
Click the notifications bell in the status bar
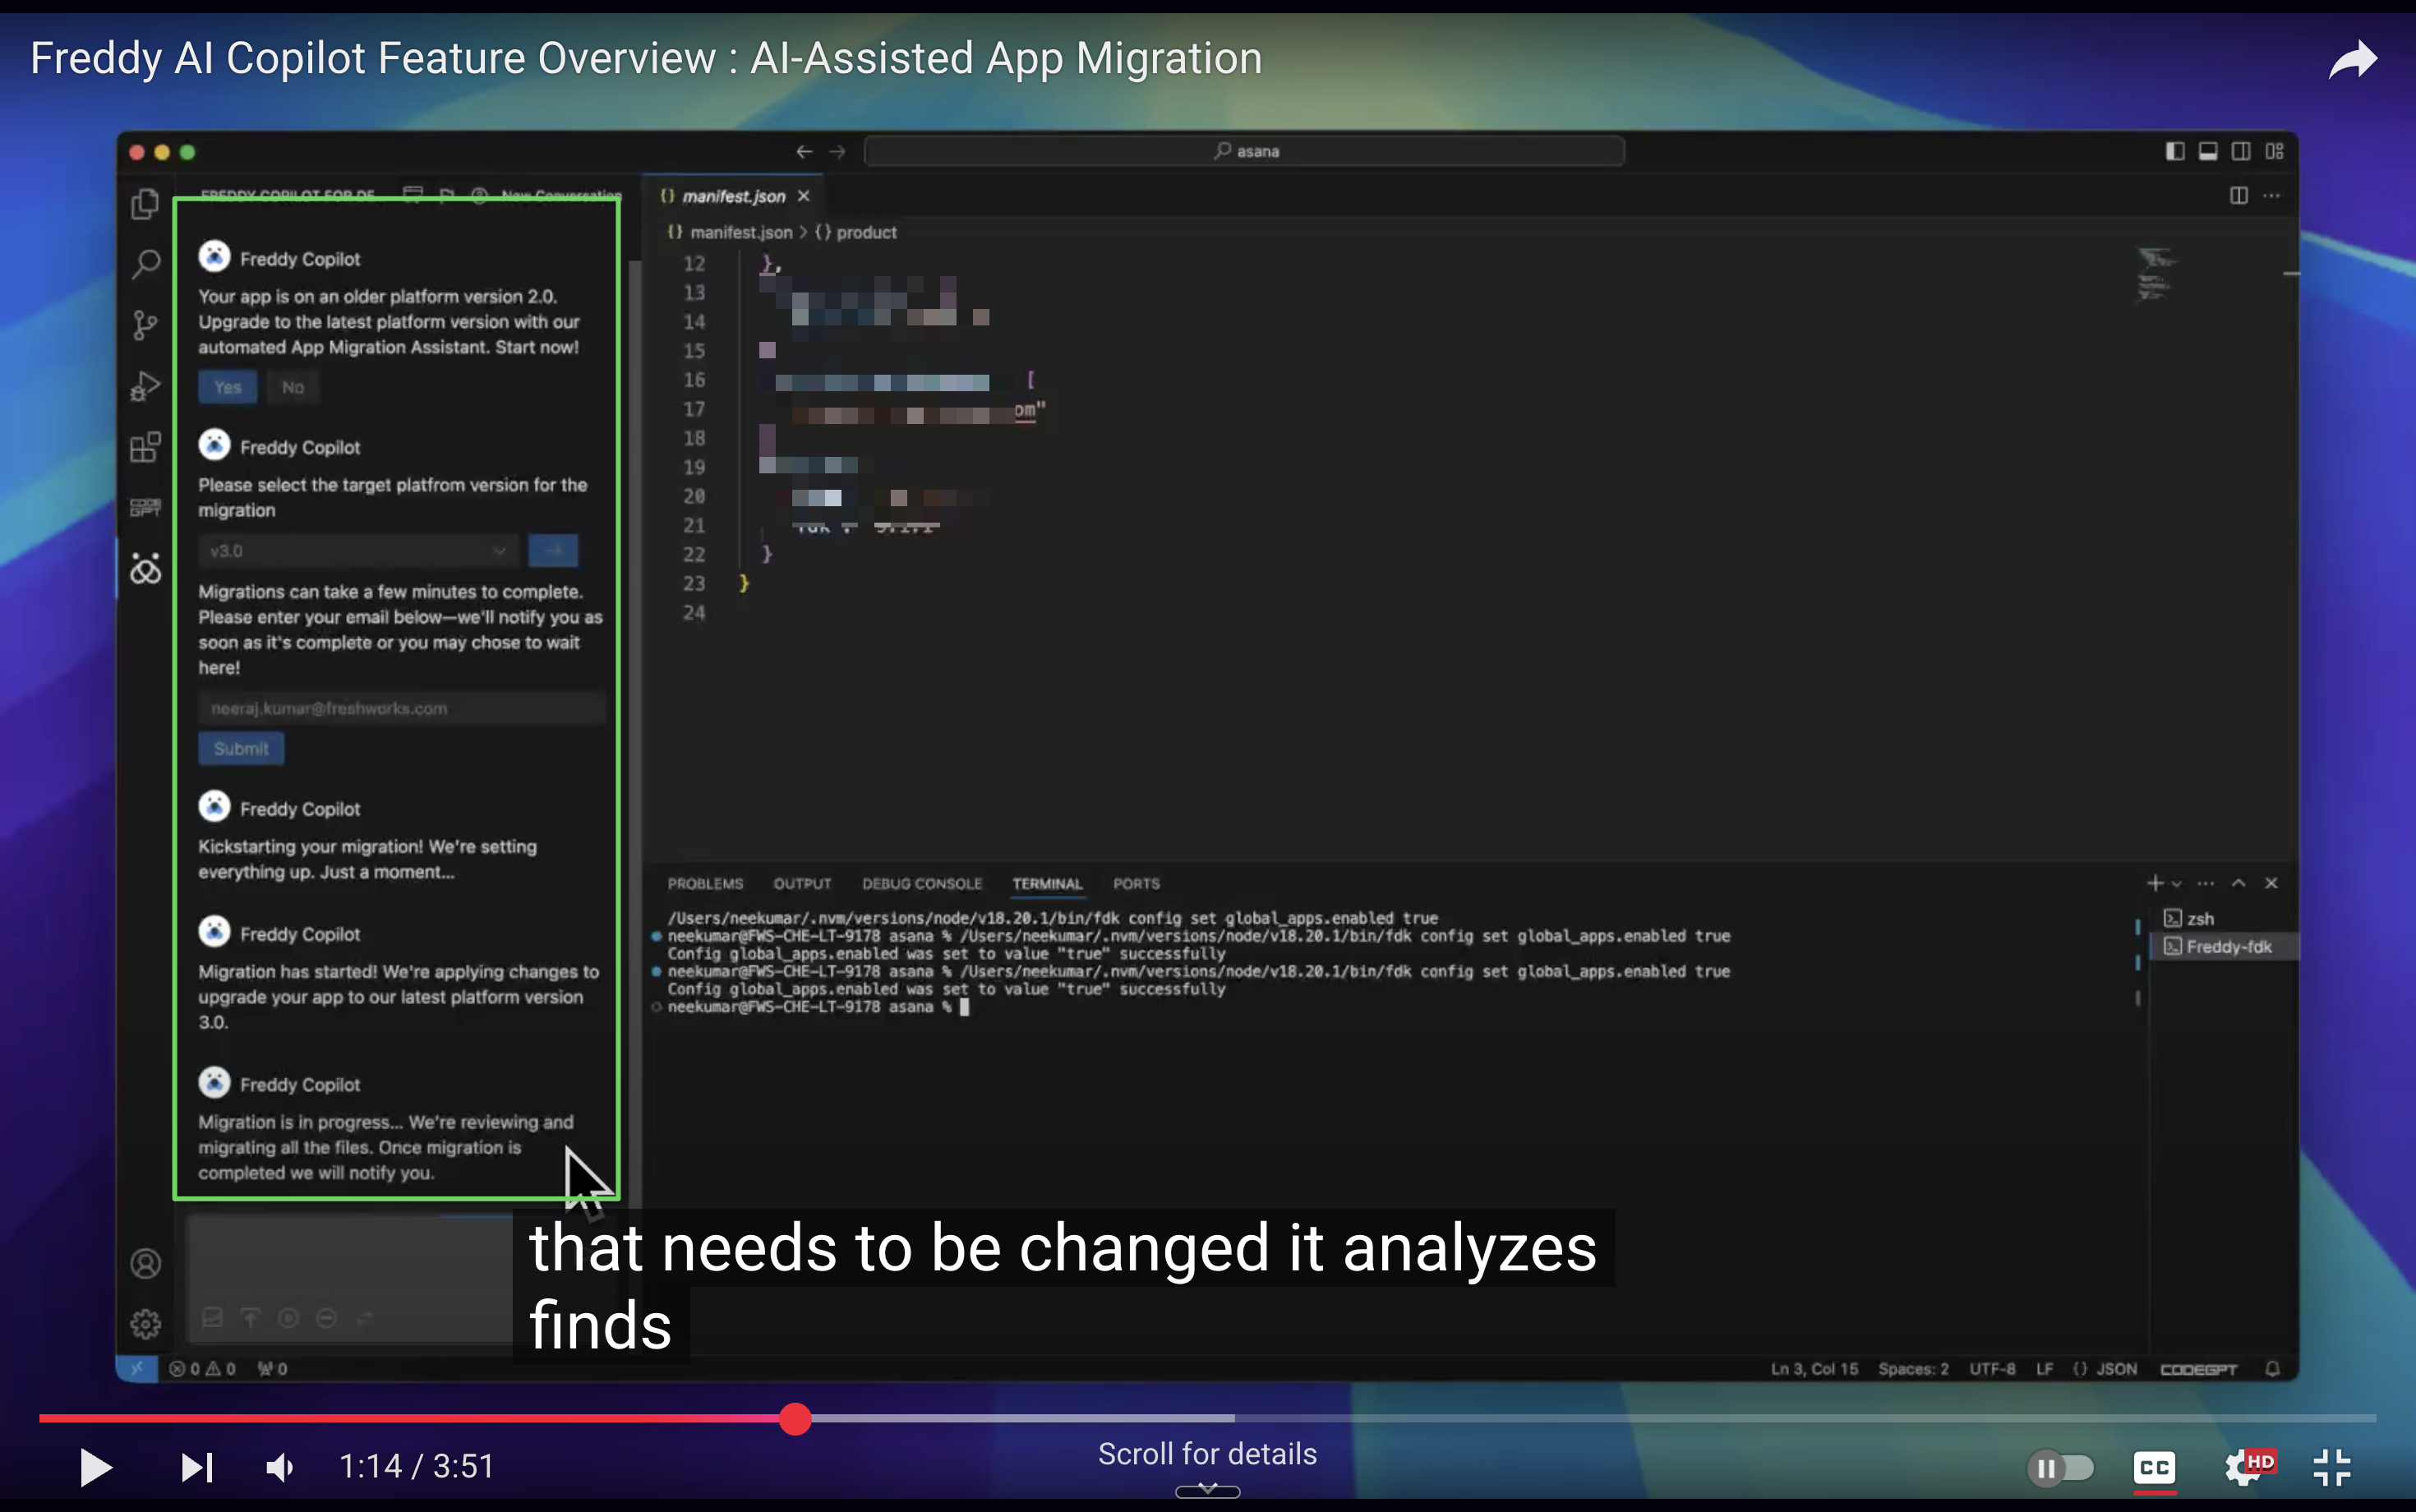click(2272, 1368)
